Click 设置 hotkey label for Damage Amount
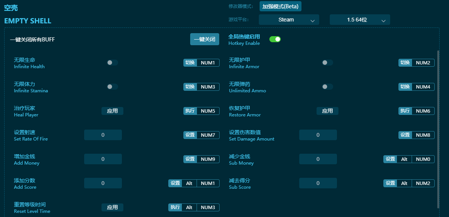Viewport: 449px width, 217px height. 405,135
